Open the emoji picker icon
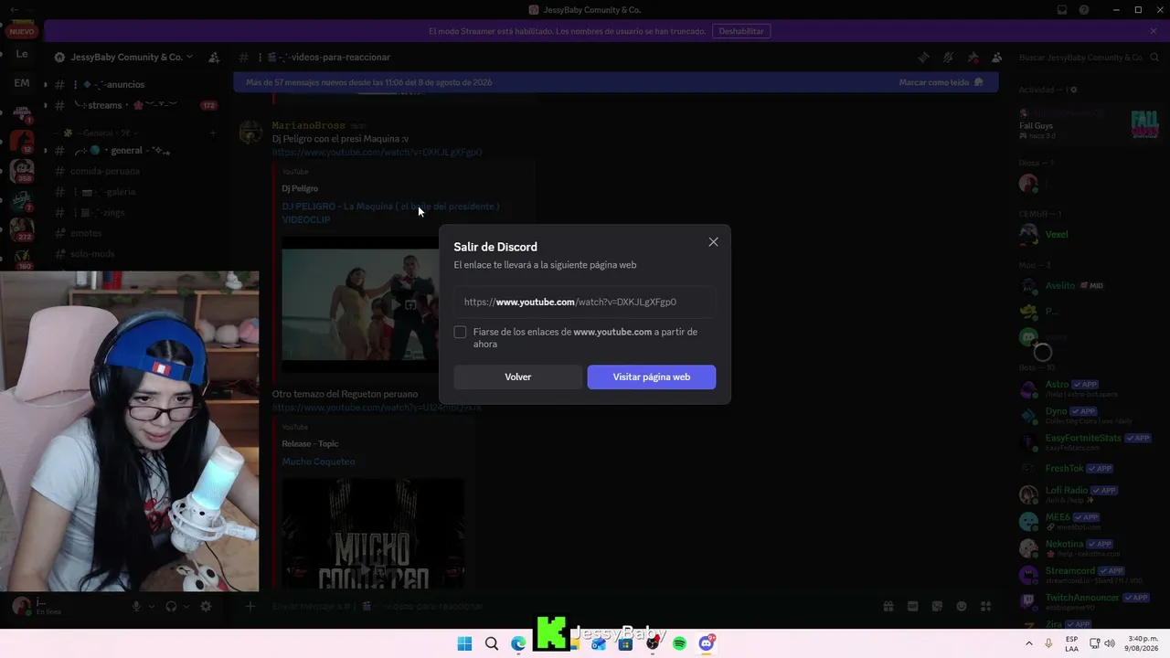Image resolution: width=1170 pixels, height=658 pixels. (x=962, y=606)
